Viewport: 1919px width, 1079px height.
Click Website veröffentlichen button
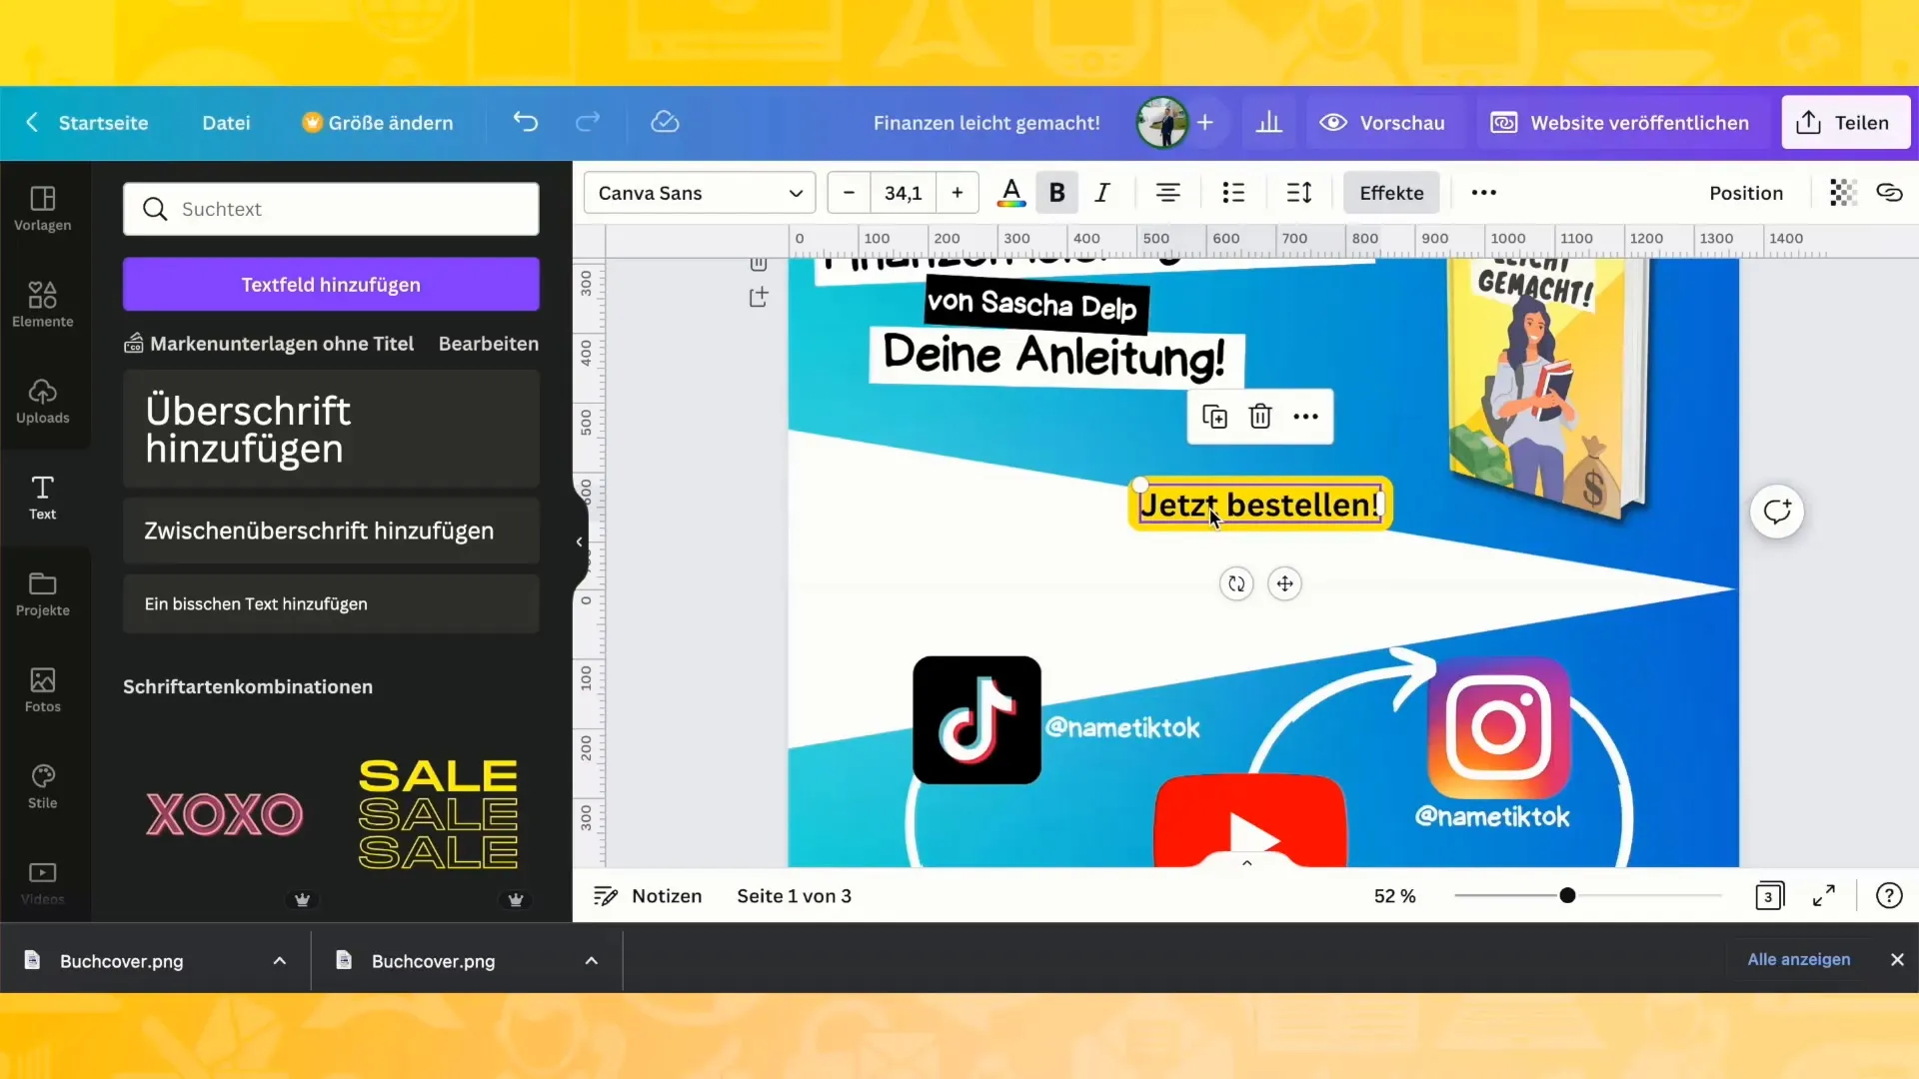pos(1620,123)
